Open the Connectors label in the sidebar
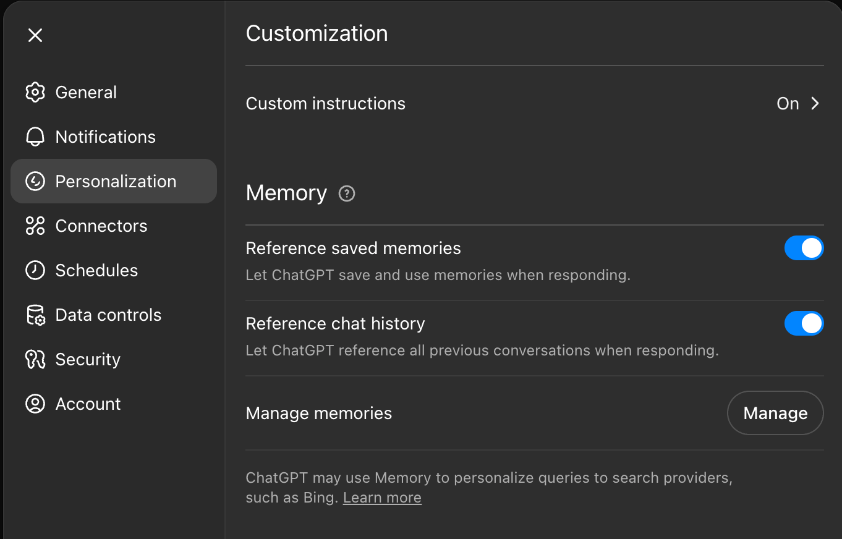The image size is (842, 539). (x=101, y=226)
